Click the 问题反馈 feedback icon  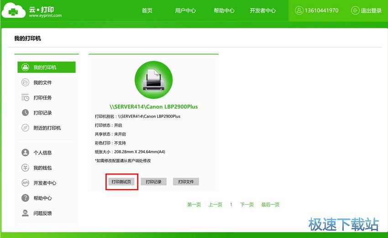[x=25, y=213]
